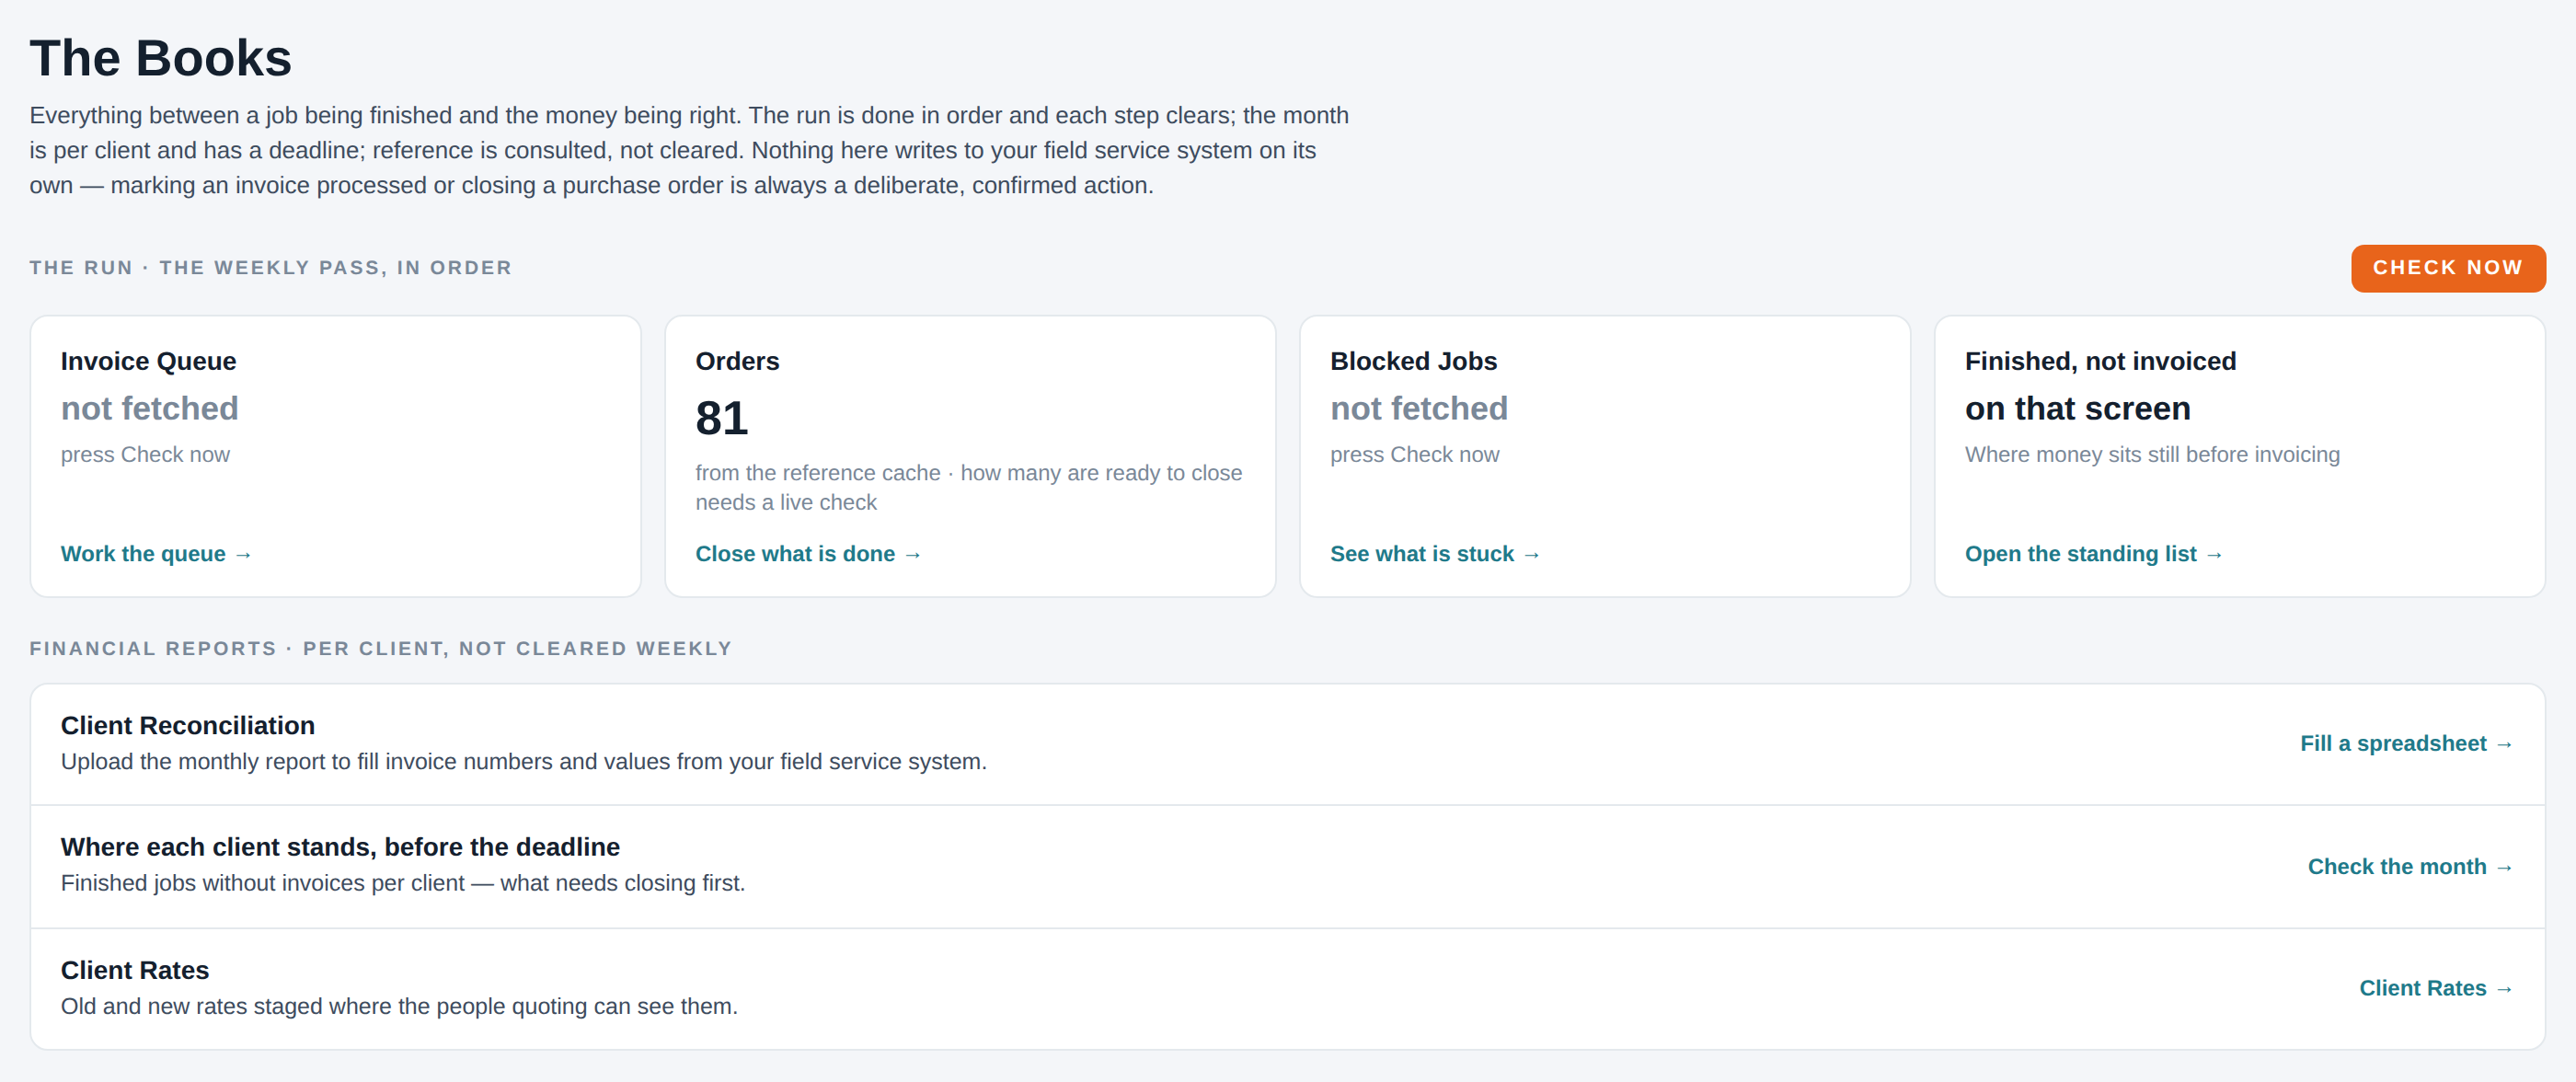Click the Finished, not invoiced heading

2100,361
